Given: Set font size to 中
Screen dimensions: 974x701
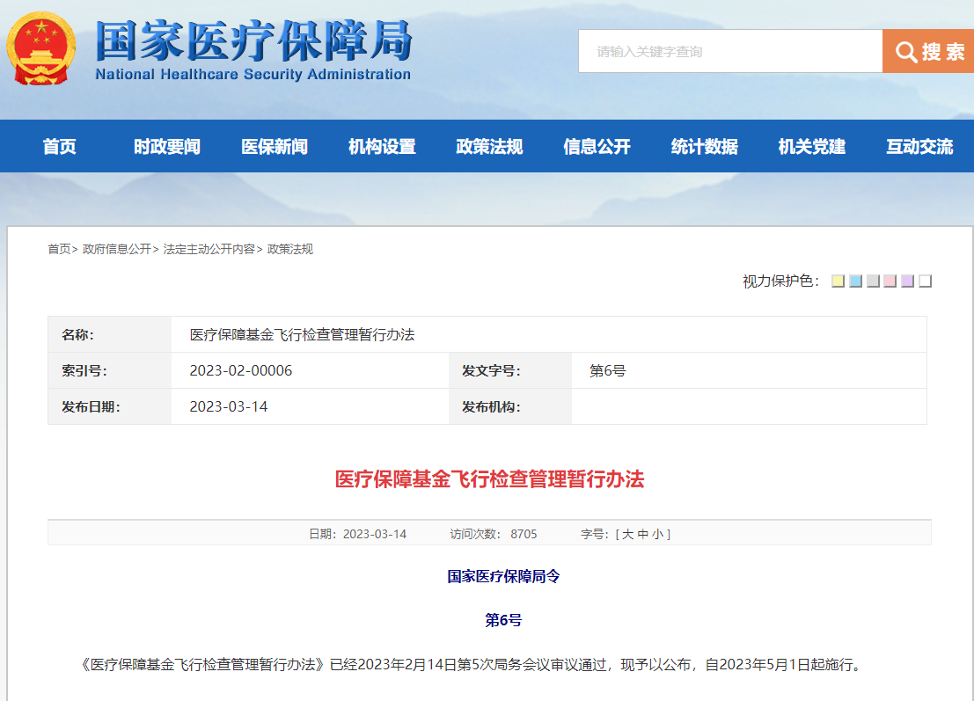Looking at the screenshot, I should 643,534.
